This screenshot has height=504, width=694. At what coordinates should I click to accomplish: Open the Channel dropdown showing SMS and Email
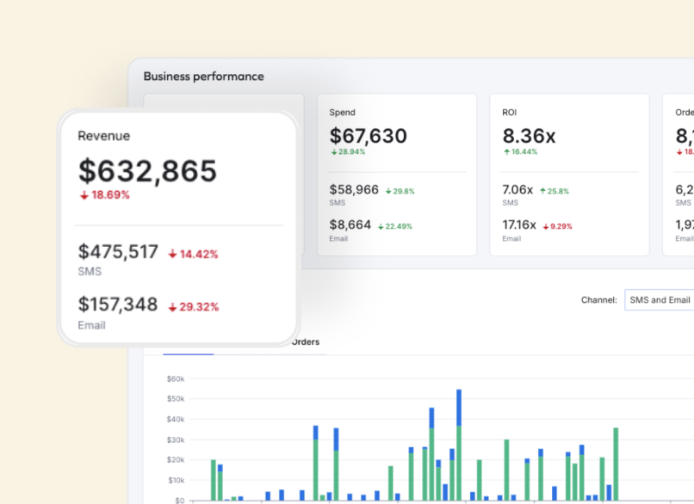(660, 300)
